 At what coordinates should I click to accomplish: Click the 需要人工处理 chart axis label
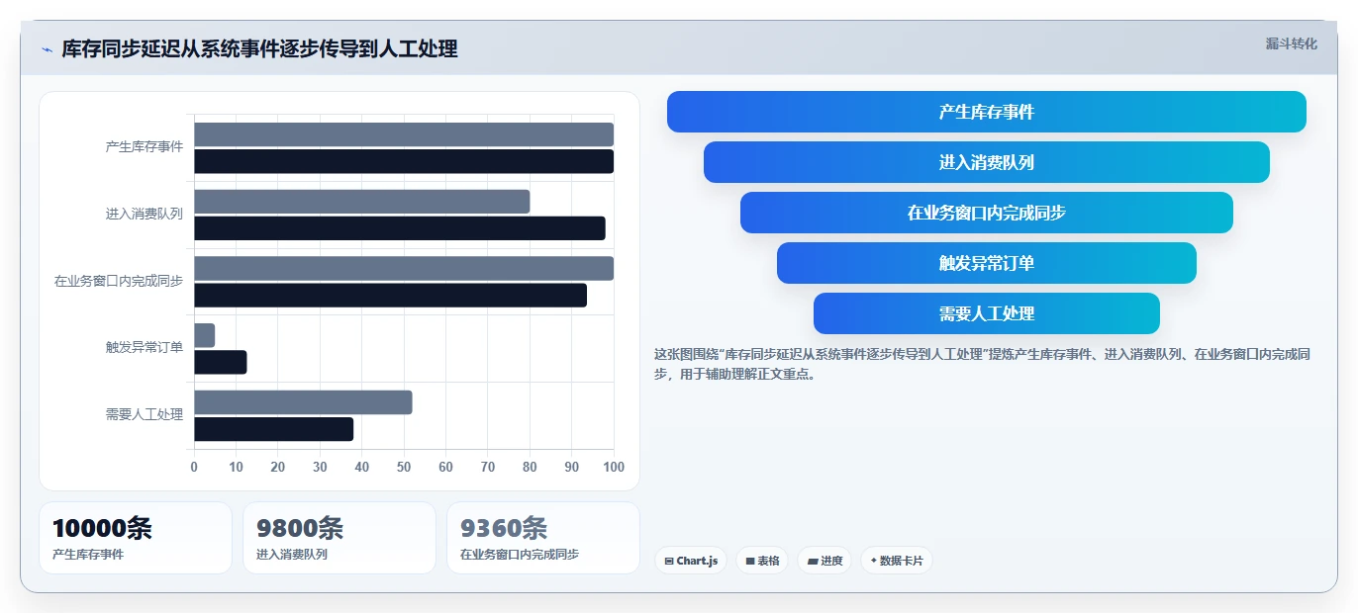pyautogui.click(x=145, y=415)
